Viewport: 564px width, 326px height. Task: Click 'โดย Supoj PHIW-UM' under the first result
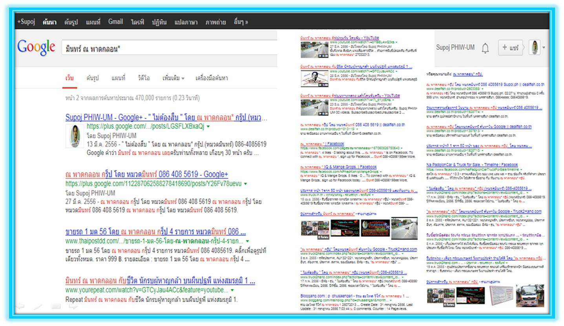tap(111, 136)
